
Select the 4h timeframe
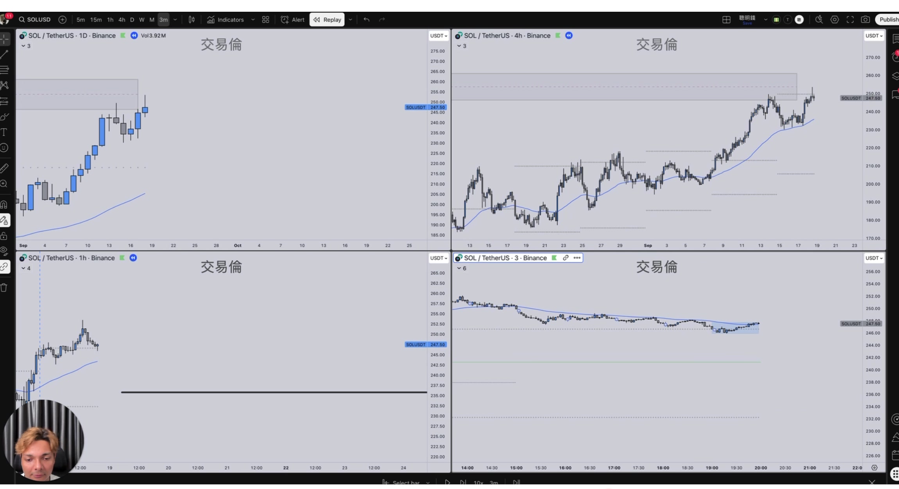[x=122, y=20]
